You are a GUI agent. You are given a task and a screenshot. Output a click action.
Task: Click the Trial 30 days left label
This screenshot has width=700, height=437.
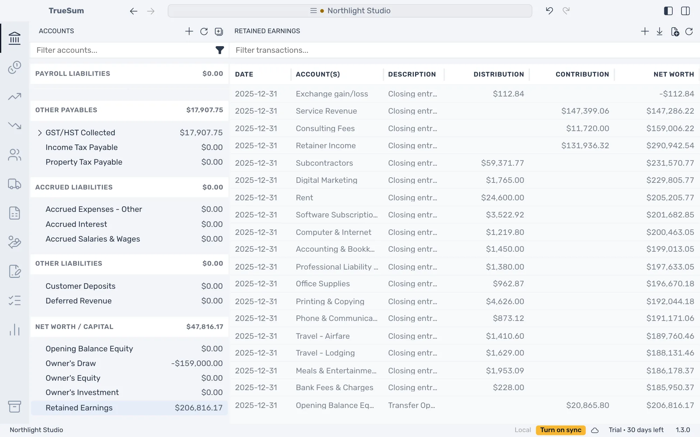[636, 430]
